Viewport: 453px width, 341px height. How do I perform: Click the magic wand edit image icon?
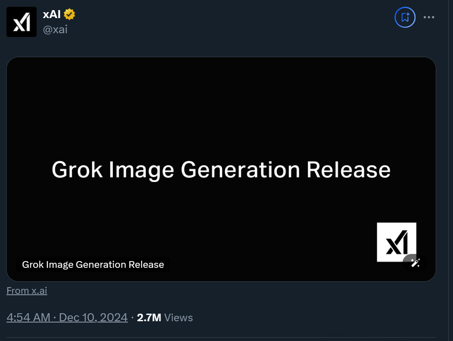(415, 263)
